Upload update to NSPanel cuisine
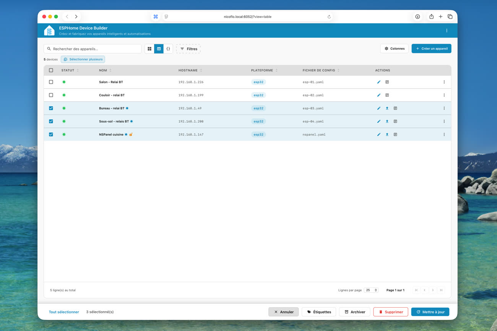The width and height of the screenshot is (497, 331). point(387,135)
